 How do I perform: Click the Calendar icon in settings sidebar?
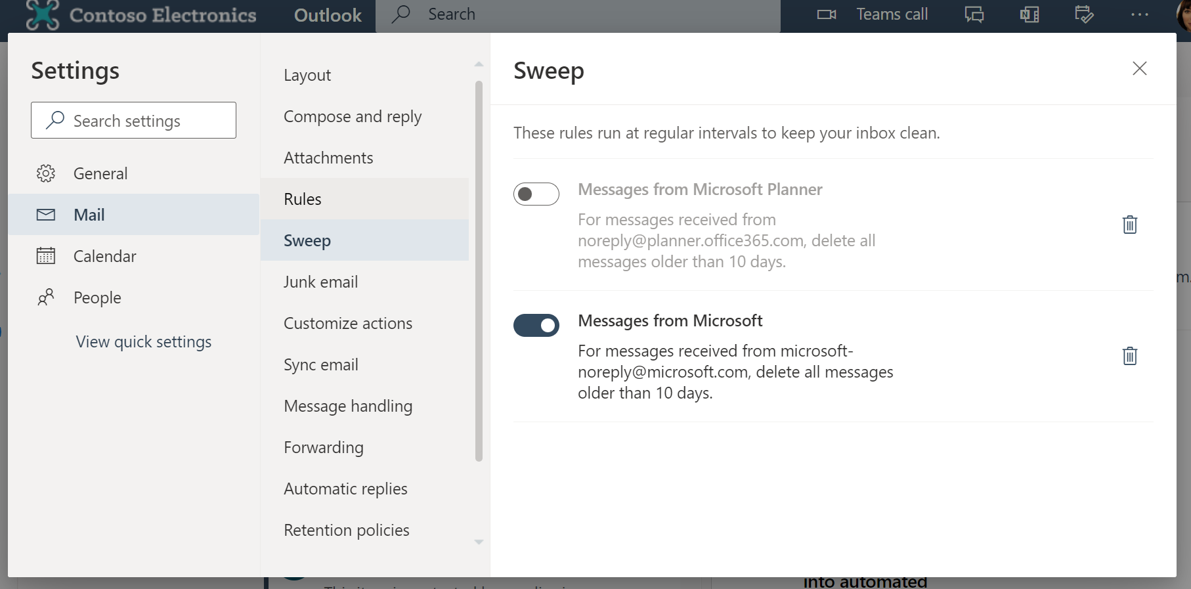(x=46, y=255)
